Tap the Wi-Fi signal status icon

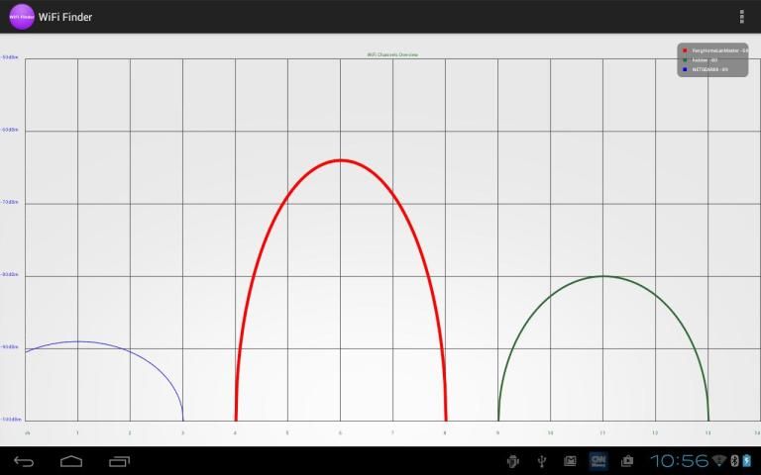pos(718,461)
